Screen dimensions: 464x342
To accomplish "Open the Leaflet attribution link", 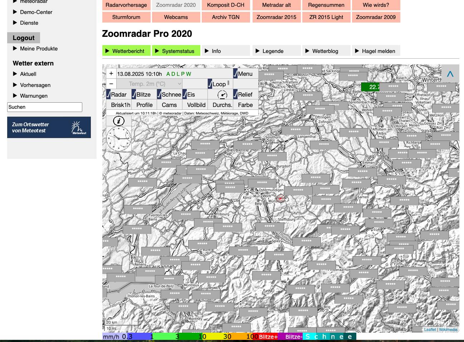I will tap(430, 329).
